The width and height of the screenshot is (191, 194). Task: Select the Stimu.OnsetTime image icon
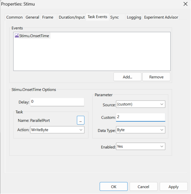(x=17, y=35)
